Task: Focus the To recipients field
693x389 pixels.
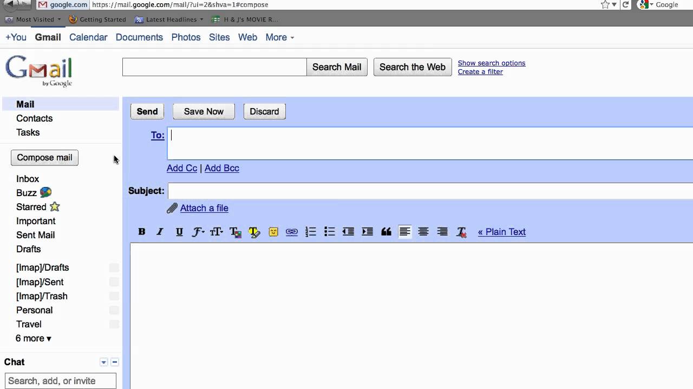Action: 430,144
